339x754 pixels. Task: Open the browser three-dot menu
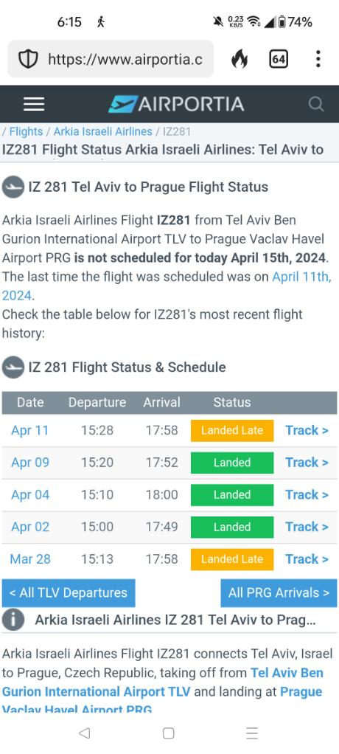[318, 59]
